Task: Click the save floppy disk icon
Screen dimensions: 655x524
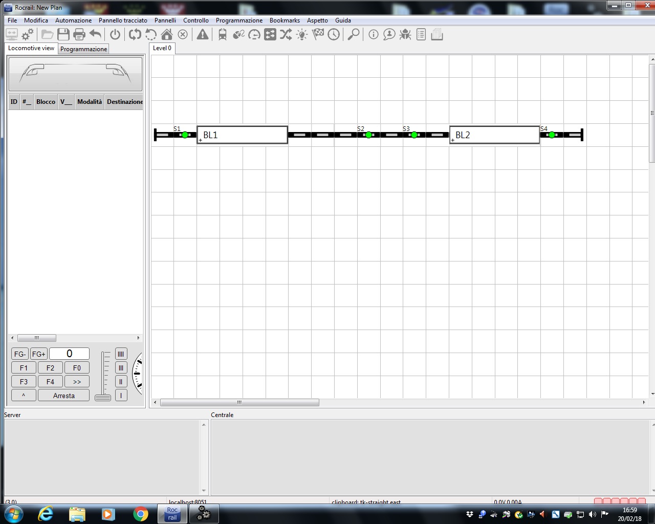Action: (x=63, y=34)
